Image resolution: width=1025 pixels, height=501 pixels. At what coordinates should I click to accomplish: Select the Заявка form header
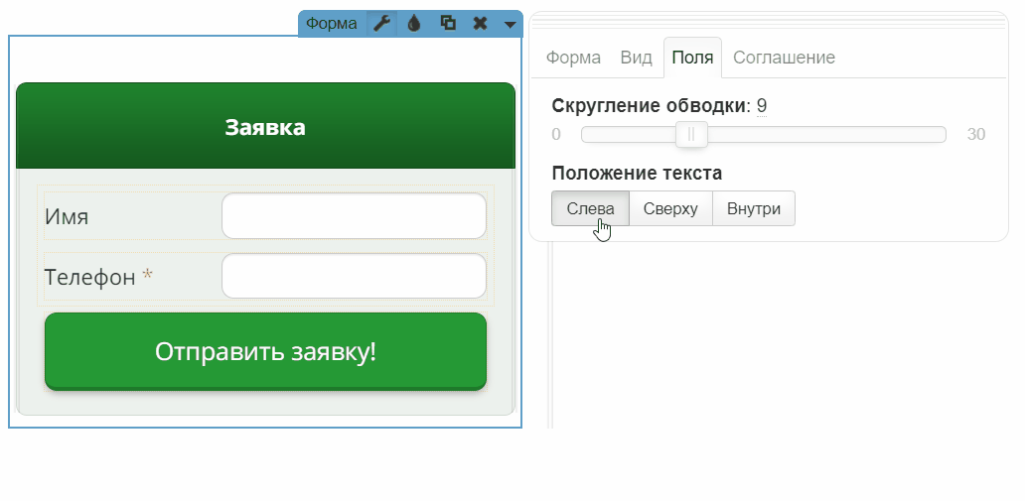[x=265, y=127]
